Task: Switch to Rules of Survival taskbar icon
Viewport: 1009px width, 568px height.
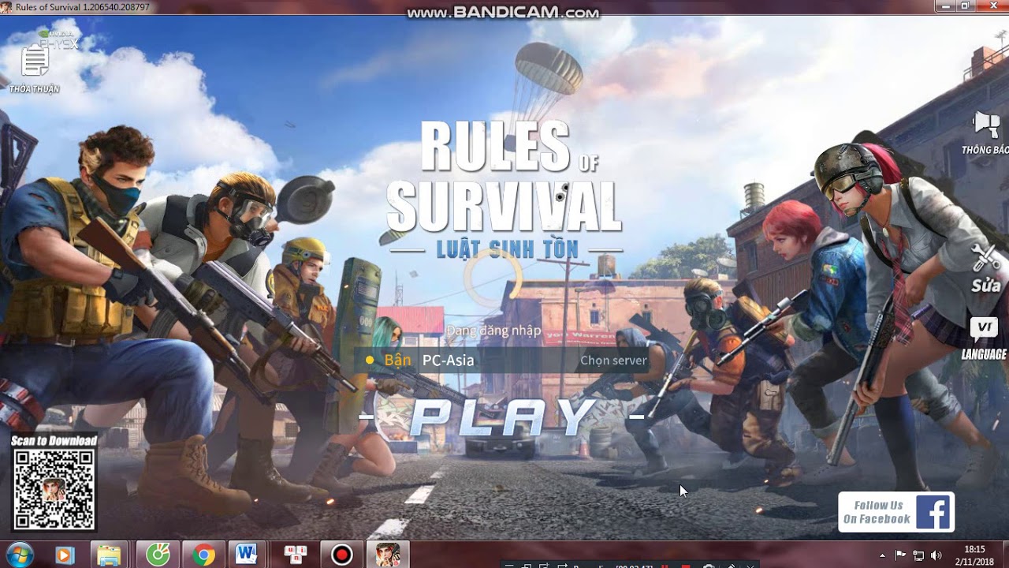Action: 388,555
